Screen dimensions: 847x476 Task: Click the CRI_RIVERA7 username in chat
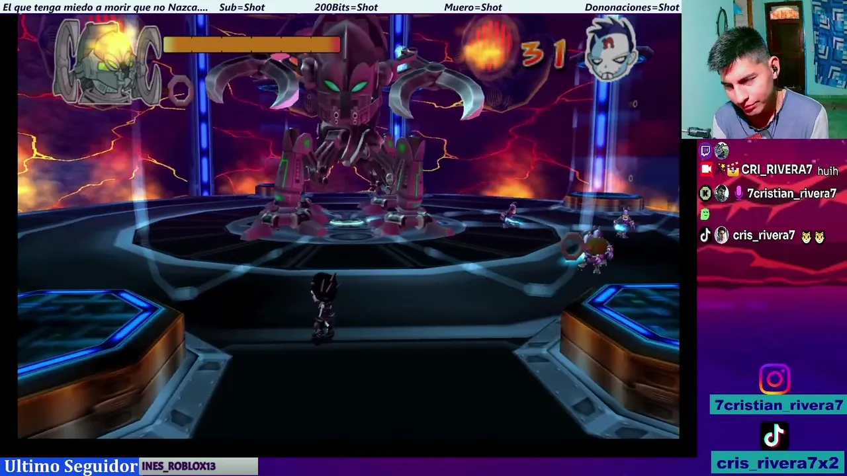777,170
